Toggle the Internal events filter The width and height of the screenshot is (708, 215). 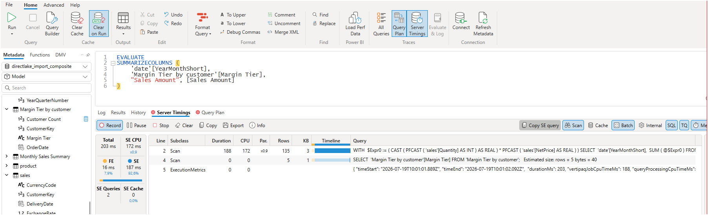pyautogui.click(x=650, y=126)
